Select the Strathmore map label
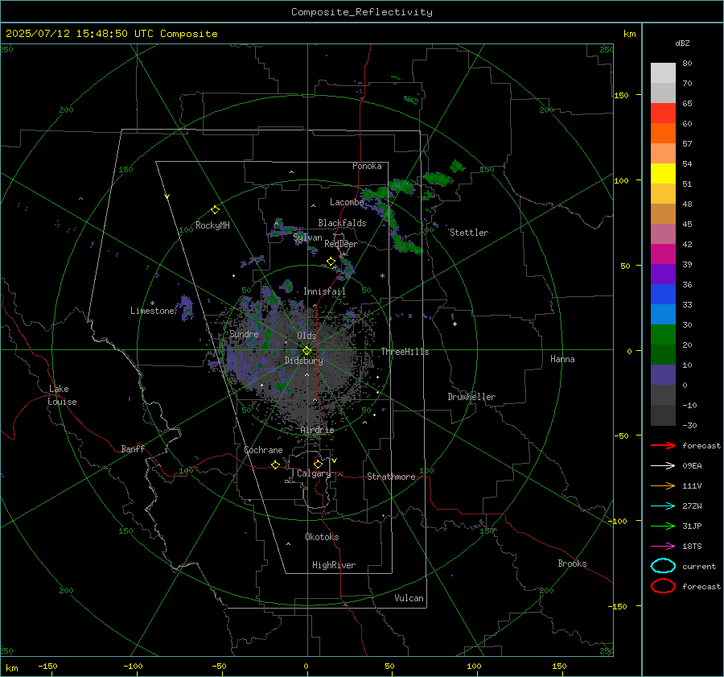 tap(391, 477)
